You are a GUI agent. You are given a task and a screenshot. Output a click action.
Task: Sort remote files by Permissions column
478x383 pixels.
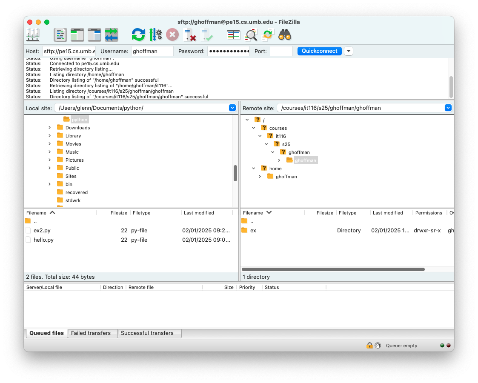(x=429, y=213)
